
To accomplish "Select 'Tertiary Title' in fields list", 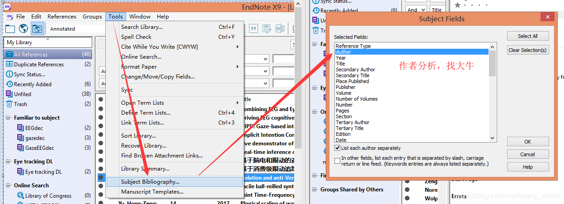I will tap(412, 128).
